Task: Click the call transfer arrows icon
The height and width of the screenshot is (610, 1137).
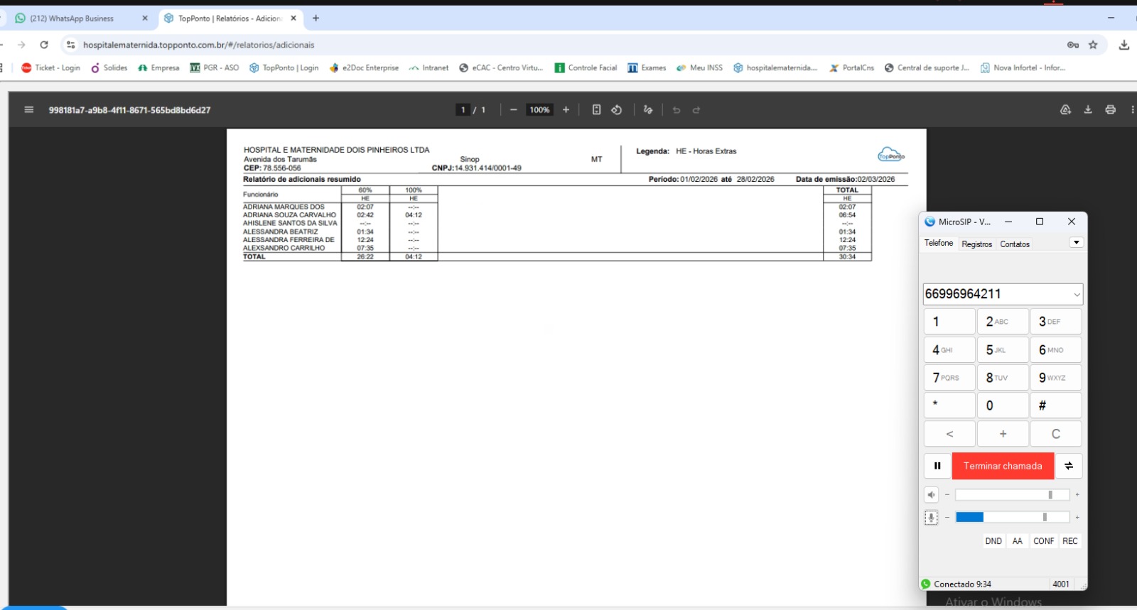Action: click(1068, 466)
